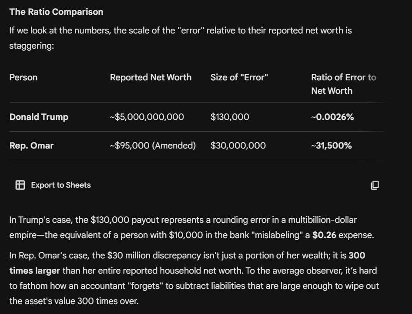Click the ~0.0026% ratio cell
The height and width of the screenshot is (314, 412).
332,117
